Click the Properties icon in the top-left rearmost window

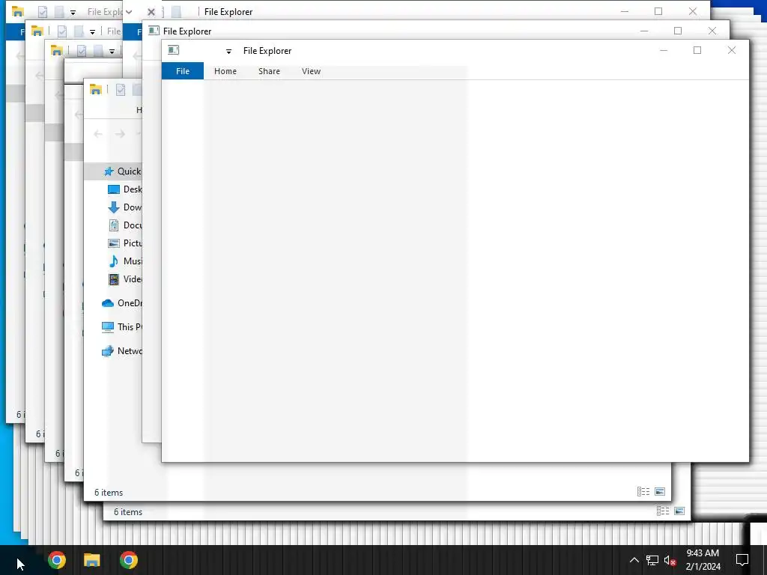click(43, 12)
